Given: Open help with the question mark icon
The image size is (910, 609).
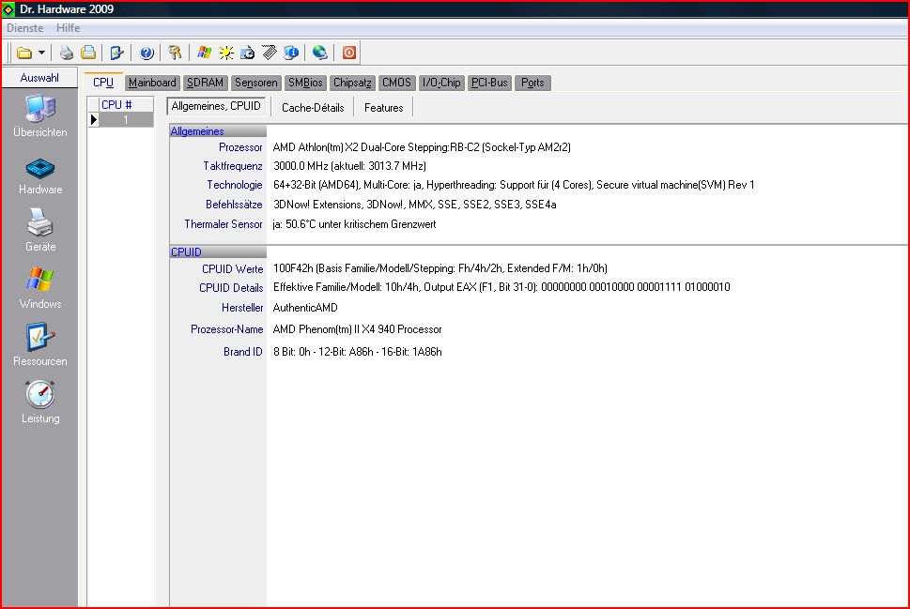Looking at the screenshot, I should (x=147, y=53).
